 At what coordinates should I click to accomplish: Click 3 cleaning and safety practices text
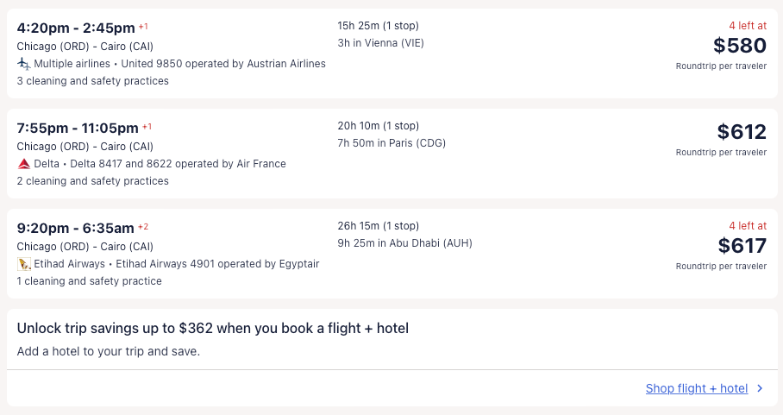tap(92, 81)
